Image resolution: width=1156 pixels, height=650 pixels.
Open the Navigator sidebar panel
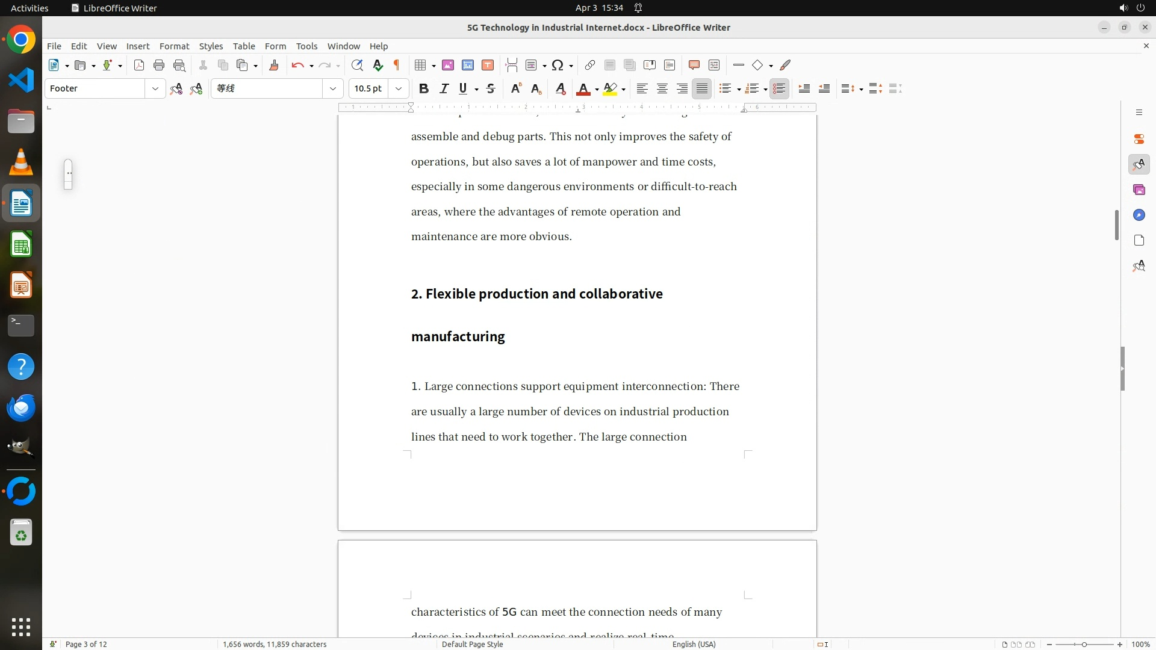[1139, 215]
